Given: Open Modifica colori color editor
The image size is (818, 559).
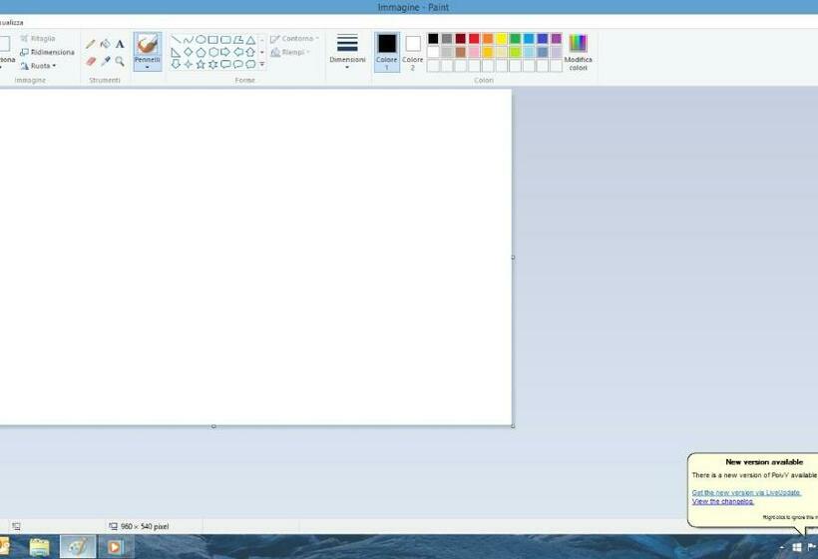Looking at the screenshot, I should pos(578,51).
